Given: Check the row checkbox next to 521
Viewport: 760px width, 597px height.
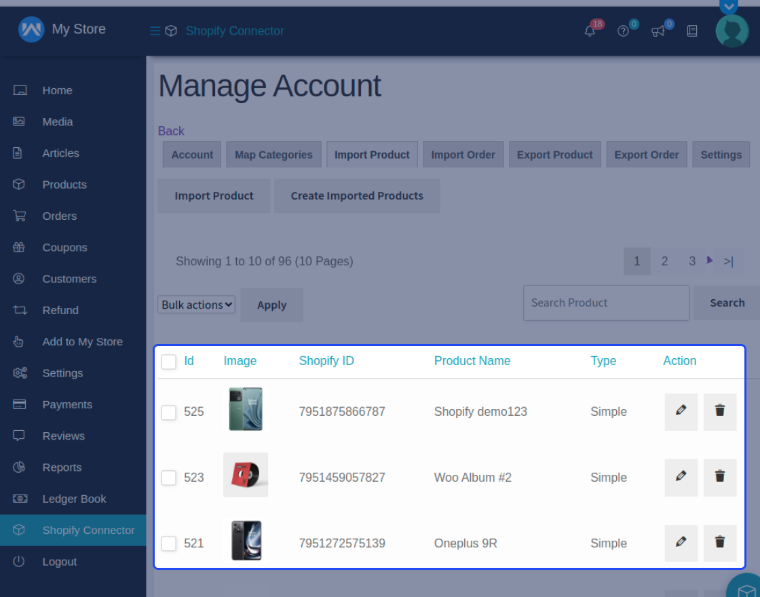Looking at the screenshot, I should (168, 543).
